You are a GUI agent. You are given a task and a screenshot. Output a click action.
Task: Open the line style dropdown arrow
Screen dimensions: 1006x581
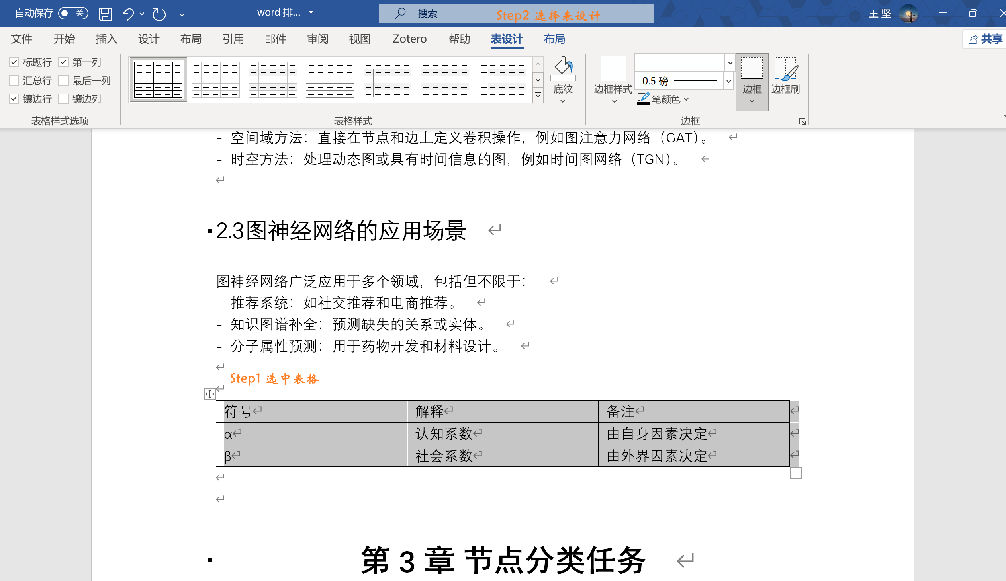pos(730,62)
